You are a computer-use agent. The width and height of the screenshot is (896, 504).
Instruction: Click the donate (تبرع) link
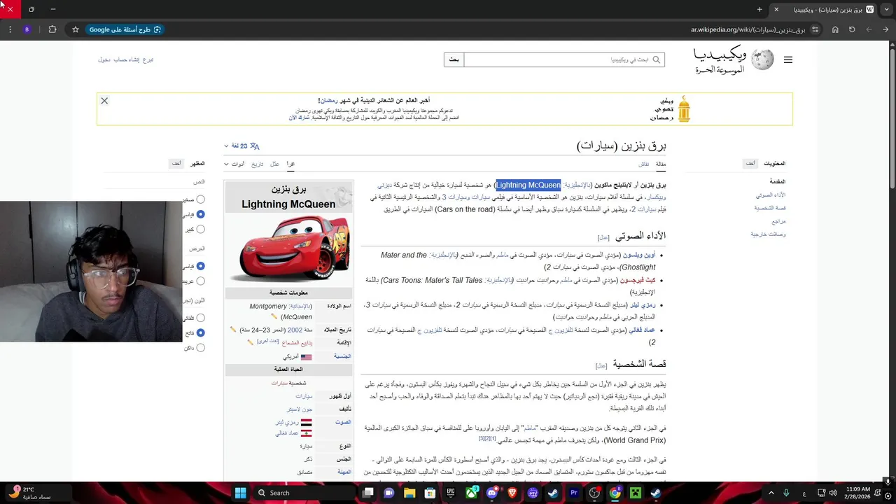pyautogui.click(x=148, y=59)
